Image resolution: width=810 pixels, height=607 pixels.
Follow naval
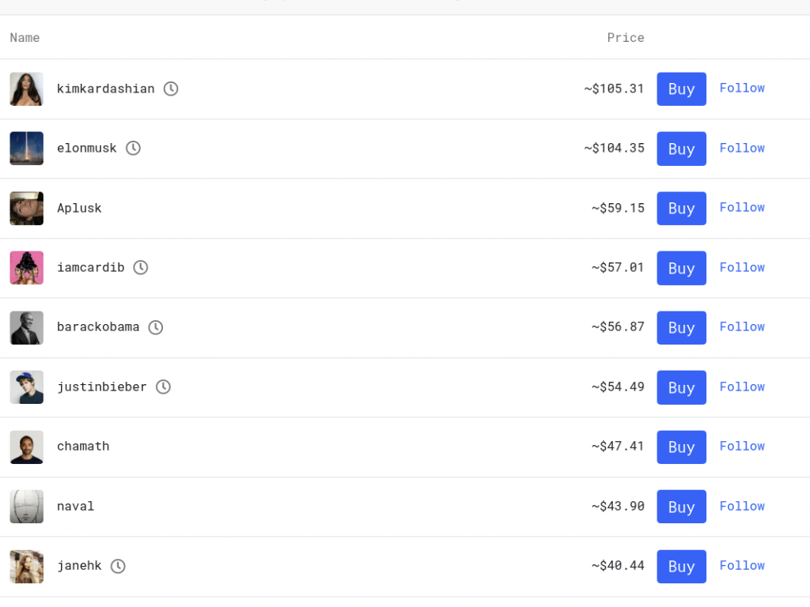pos(742,506)
